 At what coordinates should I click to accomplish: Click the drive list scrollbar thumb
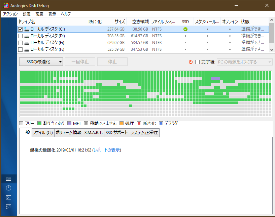[x=272, y=33]
